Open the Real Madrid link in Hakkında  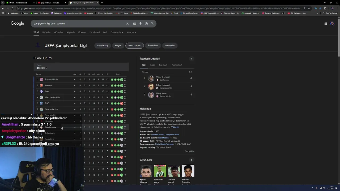(163, 138)
